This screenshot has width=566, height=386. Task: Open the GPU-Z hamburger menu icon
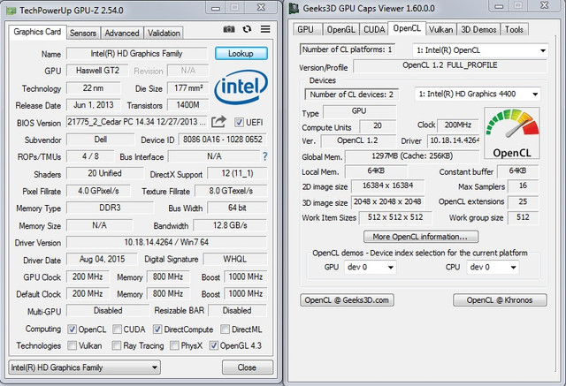click(x=265, y=29)
